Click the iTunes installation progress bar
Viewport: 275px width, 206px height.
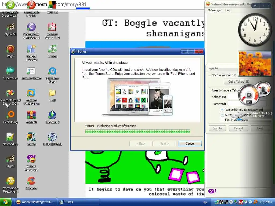click(x=137, y=131)
